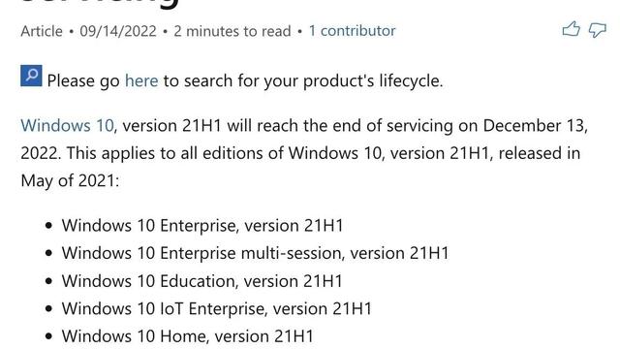Open the "1 contributor" link
The width and height of the screenshot is (620, 349).
click(352, 31)
